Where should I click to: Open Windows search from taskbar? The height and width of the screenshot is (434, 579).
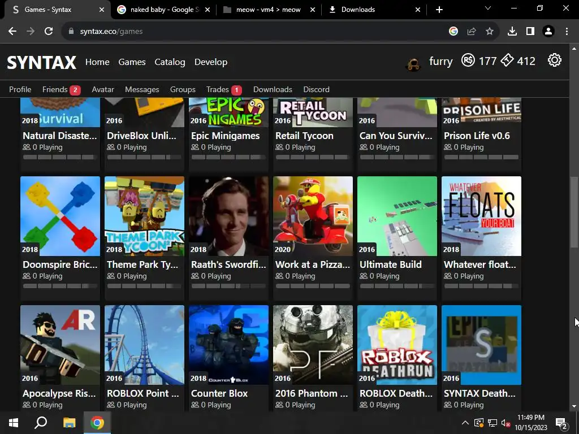point(41,423)
